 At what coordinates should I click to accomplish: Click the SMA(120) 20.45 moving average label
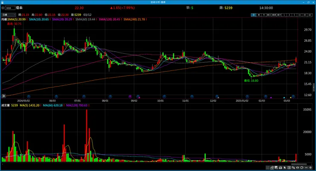[110, 19]
